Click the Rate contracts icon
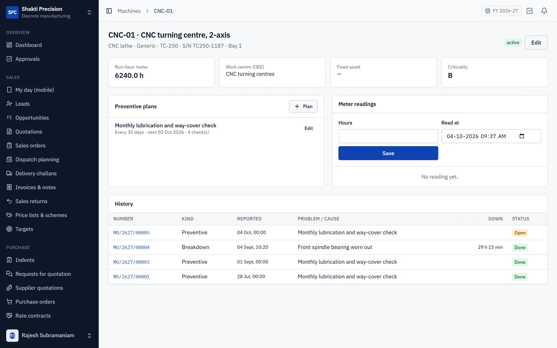The width and height of the screenshot is (557, 348). [9, 316]
